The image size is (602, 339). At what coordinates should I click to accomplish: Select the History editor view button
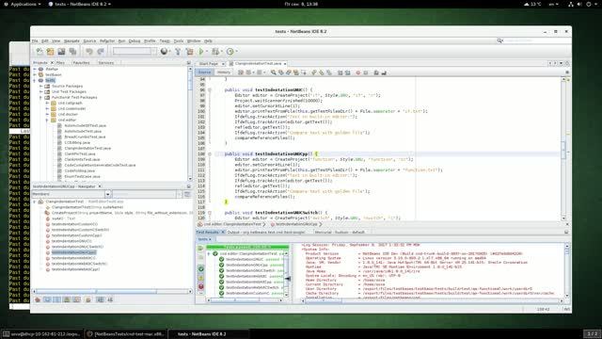[x=224, y=73]
